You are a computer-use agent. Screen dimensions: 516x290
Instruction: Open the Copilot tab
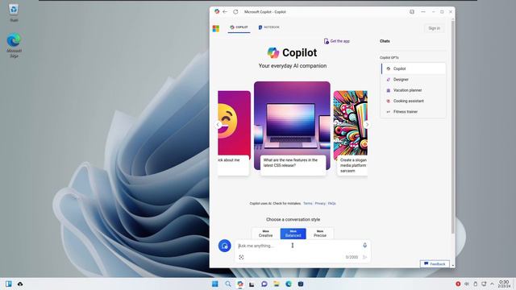239,27
